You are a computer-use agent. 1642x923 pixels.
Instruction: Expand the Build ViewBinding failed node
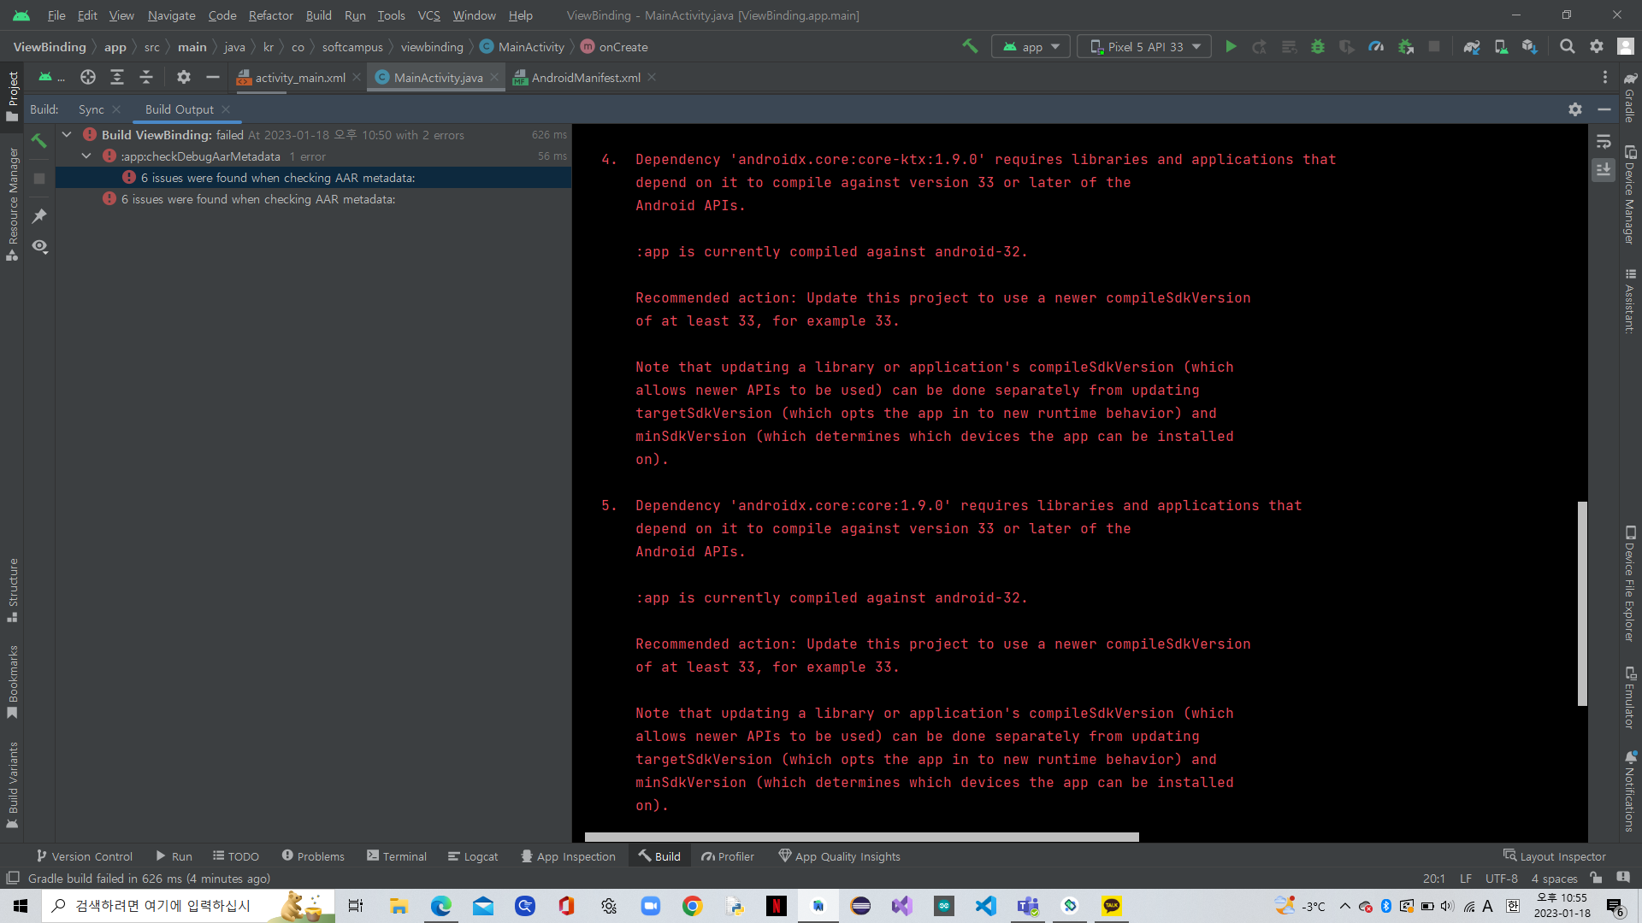click(68, 134)
